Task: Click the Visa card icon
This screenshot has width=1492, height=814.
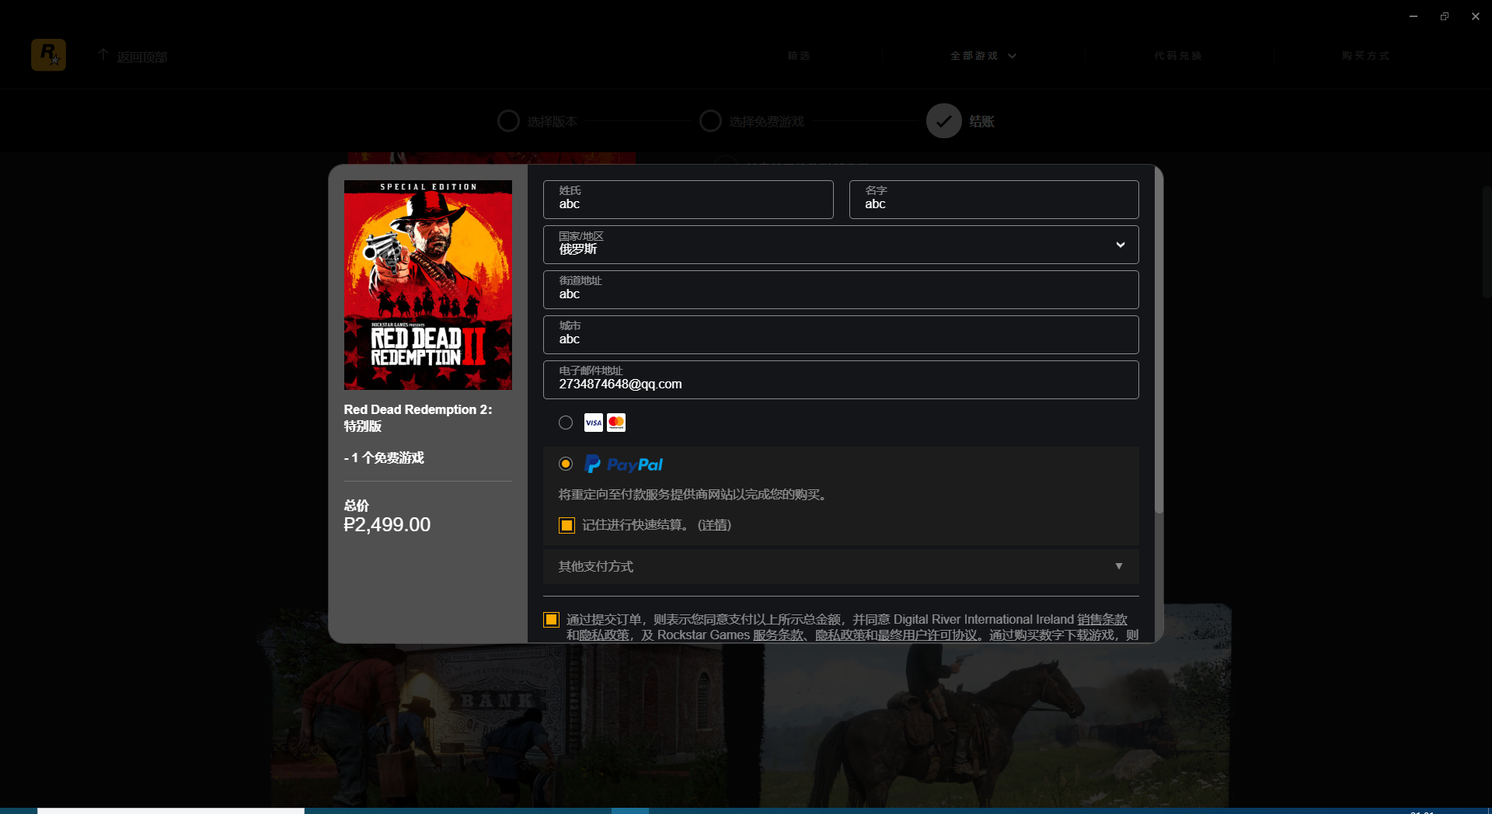Action: tap(594, 423)
